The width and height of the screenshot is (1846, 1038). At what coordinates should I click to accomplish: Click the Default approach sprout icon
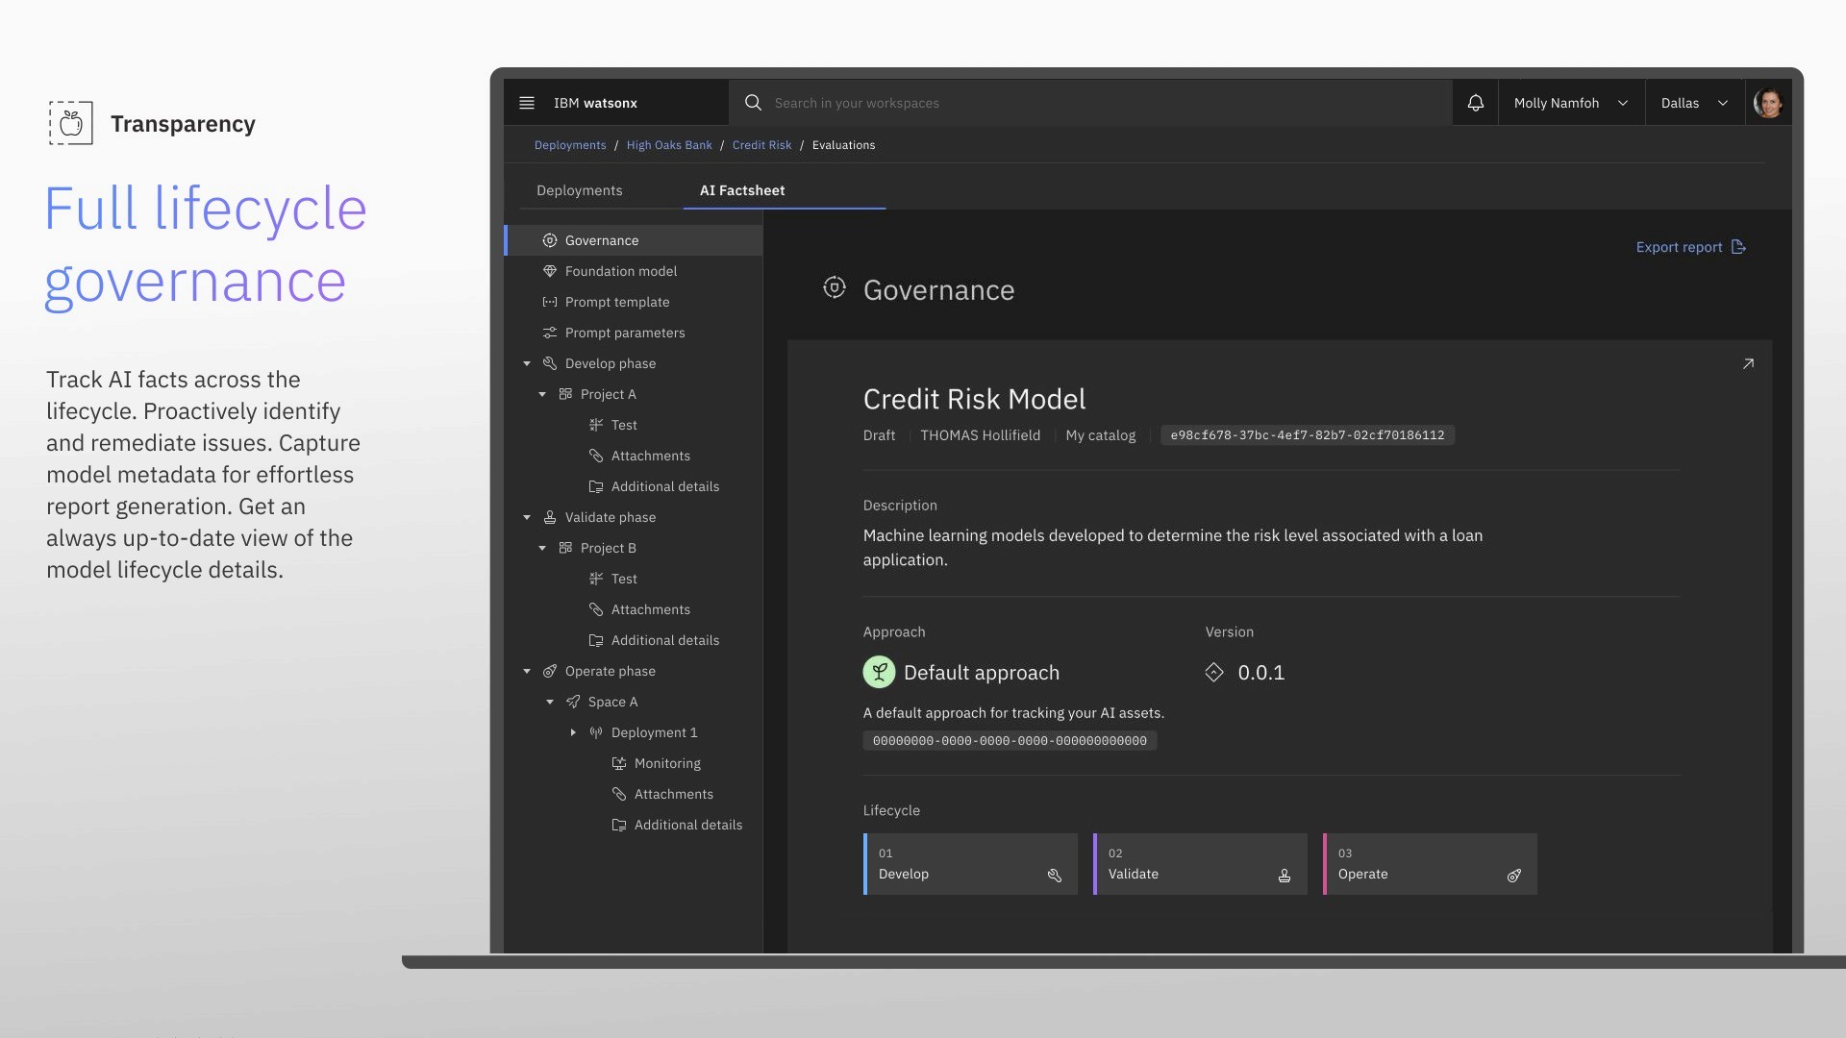coord(879,673)
